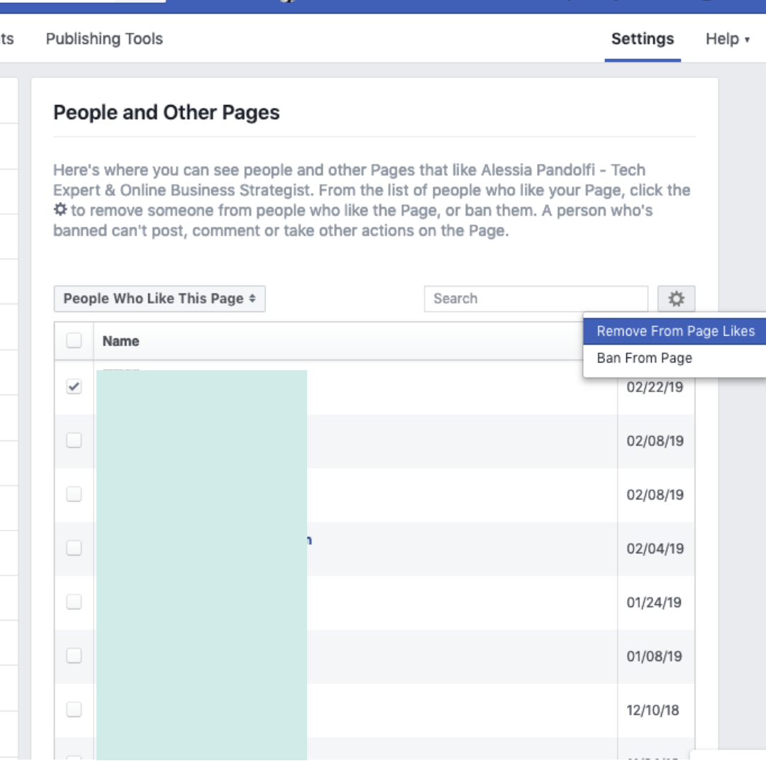Click the partially visible tab left of Publishing Tools
This screenshot has height=766, width=766.
tap(6, 39)
